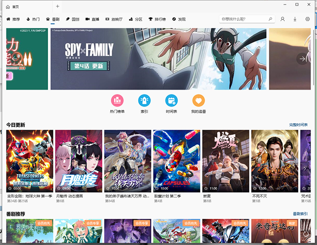This screenshot has height=245, width=317.
Task: Open the 分区 section tab
Action: pos(136,19)
